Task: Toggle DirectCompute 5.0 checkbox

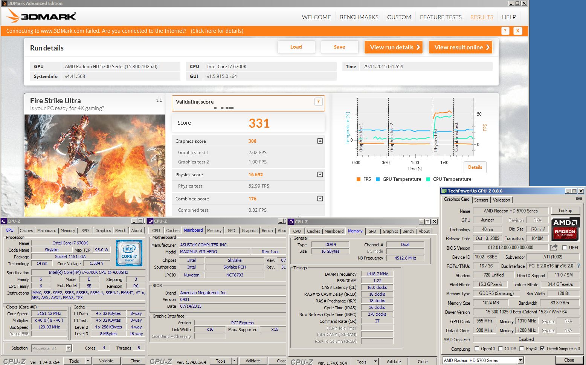Action: pos(542,348)
